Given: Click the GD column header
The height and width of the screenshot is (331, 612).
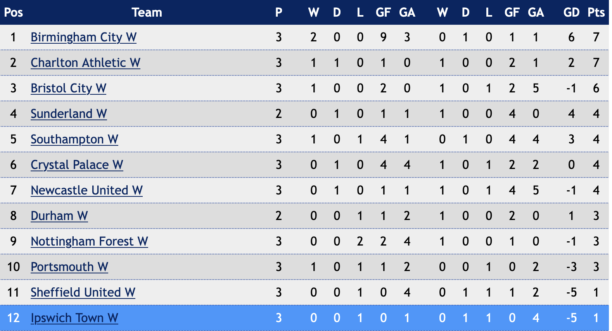Looking at the screenshot, I should [571, 12].
